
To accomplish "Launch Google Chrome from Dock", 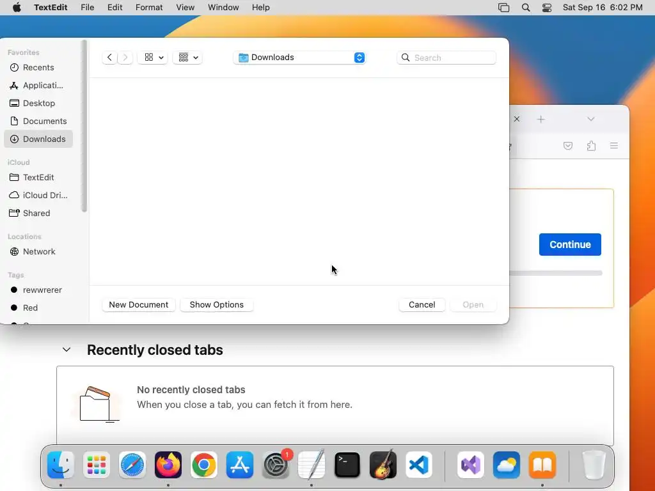I will (204, 465).
